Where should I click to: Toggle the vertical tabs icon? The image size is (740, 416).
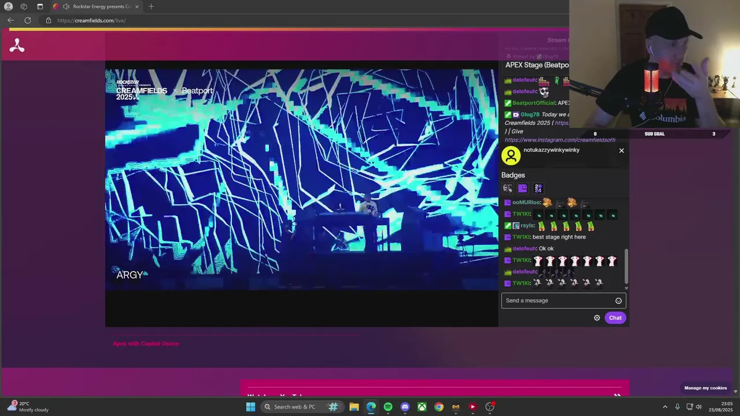coord(40,6)
